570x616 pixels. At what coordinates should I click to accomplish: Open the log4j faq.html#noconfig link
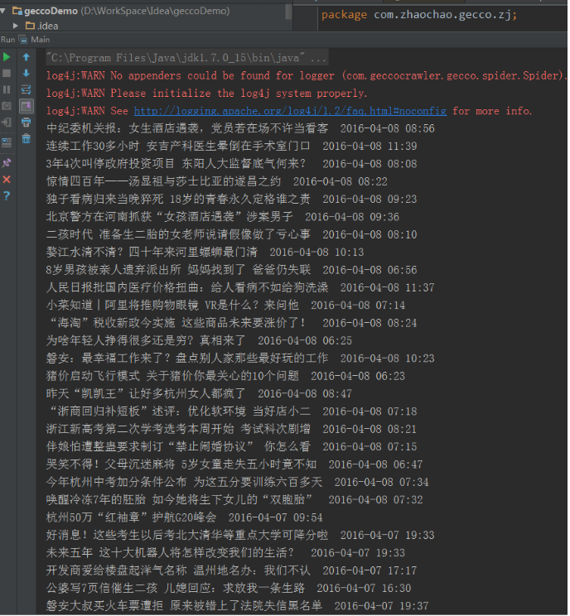(x=290, y=111)
